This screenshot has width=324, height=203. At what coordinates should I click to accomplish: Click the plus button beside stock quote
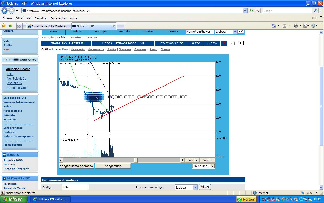[x=240, y=43]
